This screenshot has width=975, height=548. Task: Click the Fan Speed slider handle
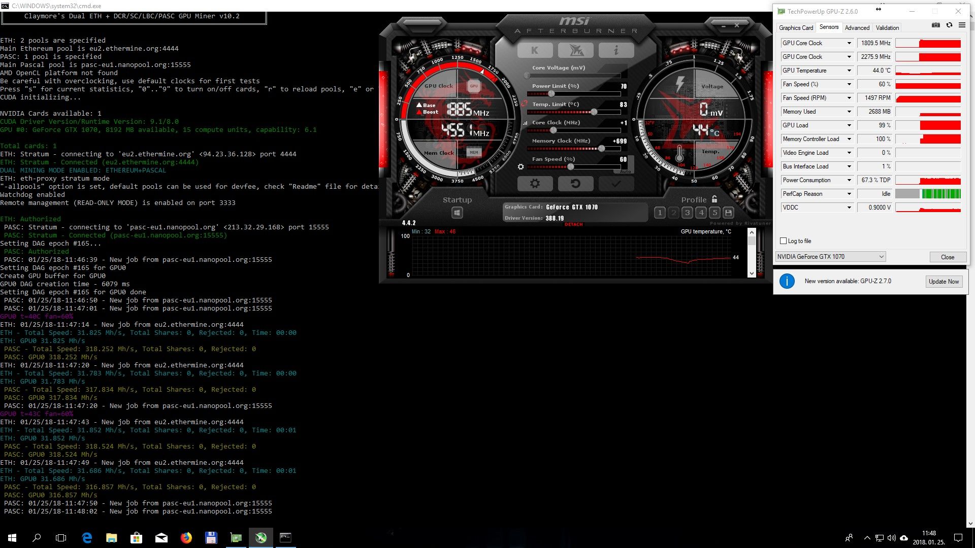571,167
